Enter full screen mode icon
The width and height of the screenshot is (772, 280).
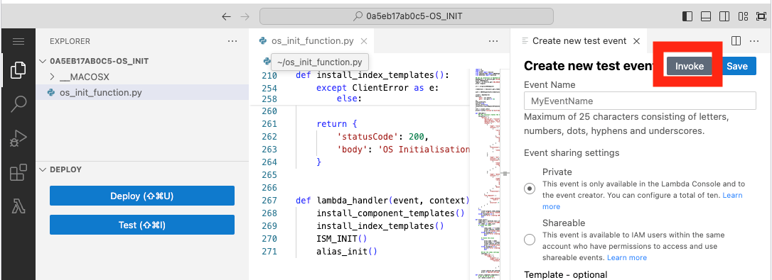coord(761,16)
